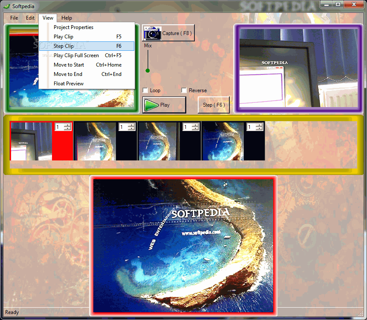Click the Ready status bar text

(x=12, y=312)
